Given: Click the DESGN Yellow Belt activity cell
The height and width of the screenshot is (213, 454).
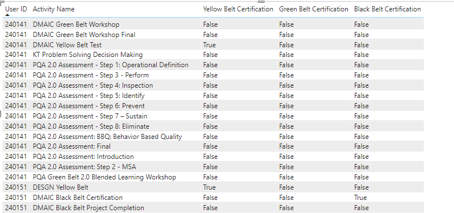Looking at the screenshot, I should coord(60,187).
